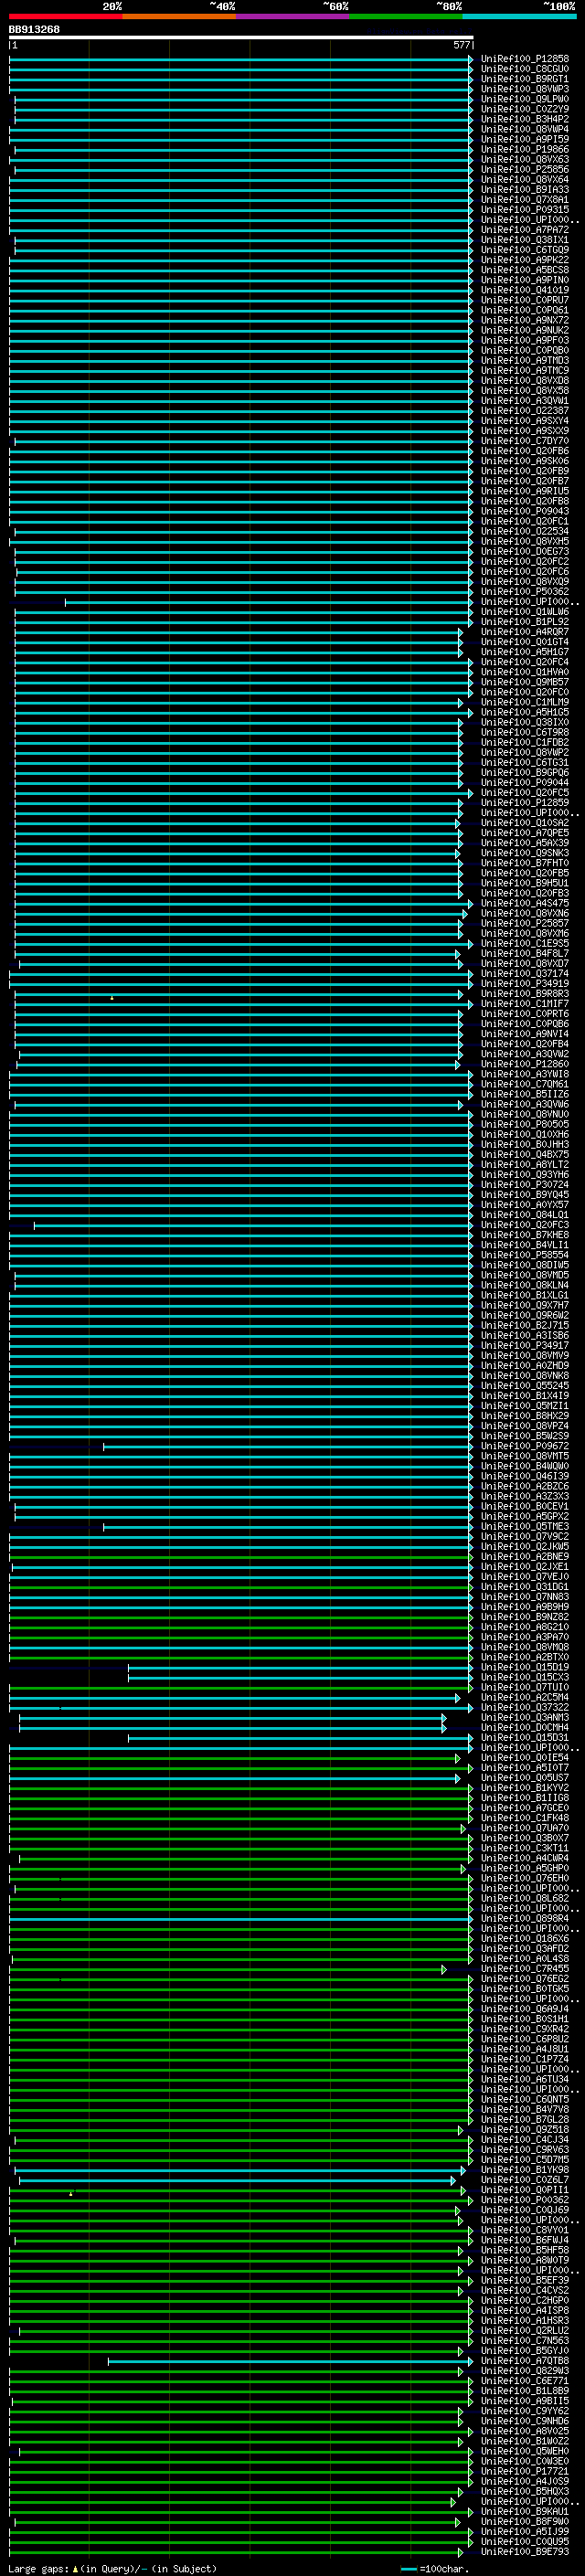The width and height of the screenshot is (585, 2576).
Task: Select label UniRef100_C7QM61
Action: tap(525, 1084)
